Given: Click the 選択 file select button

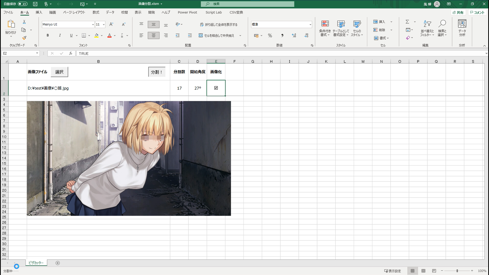Looking at the screenshot, I should [59, 72].
